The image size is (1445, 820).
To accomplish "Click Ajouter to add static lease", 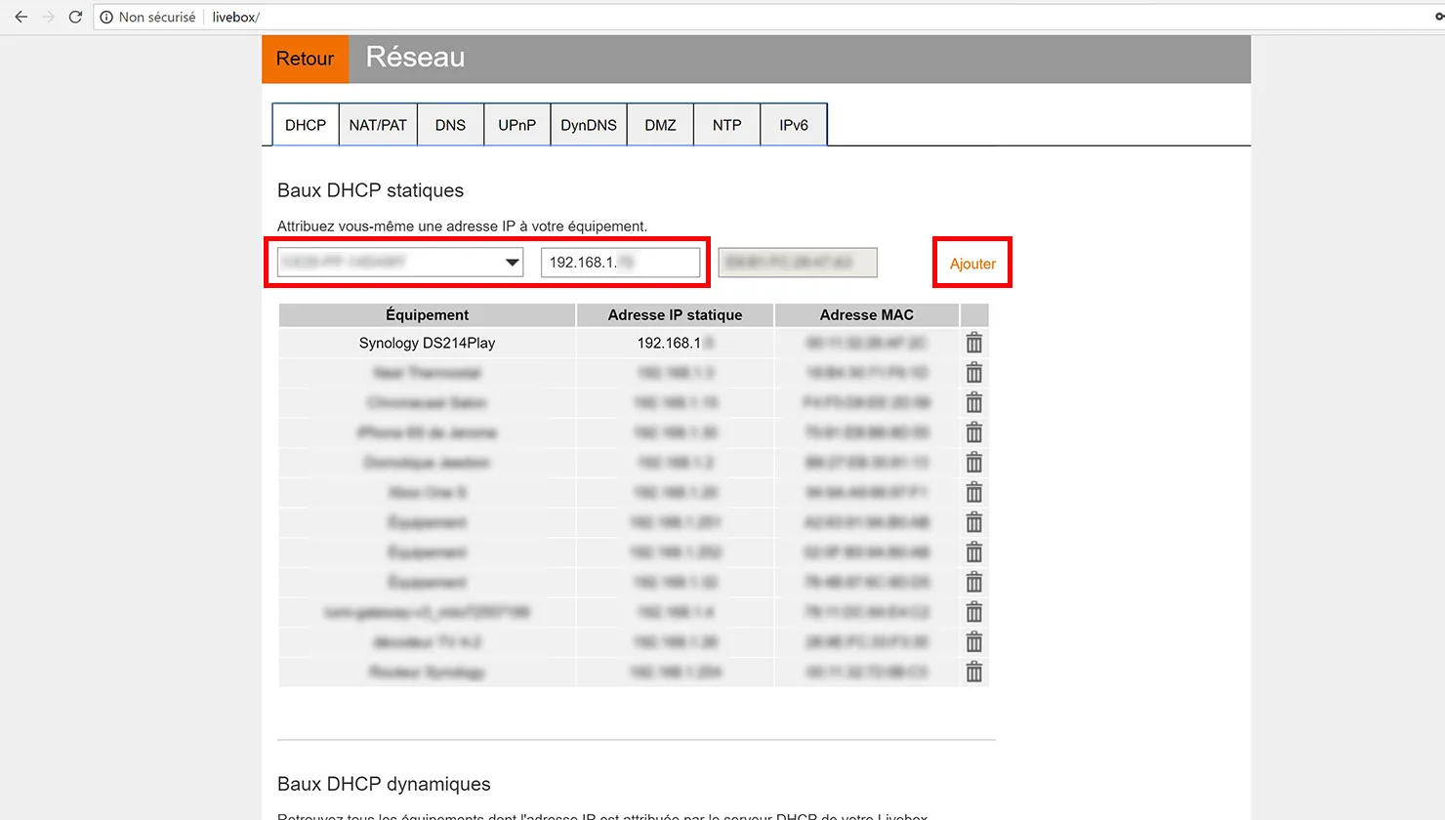I will point(972,264).
